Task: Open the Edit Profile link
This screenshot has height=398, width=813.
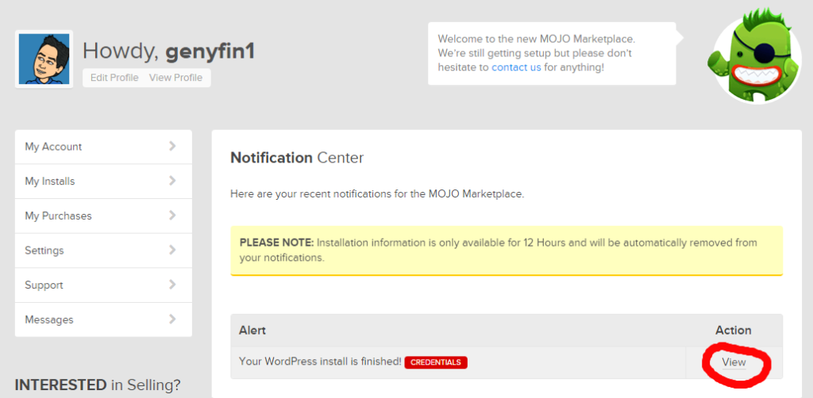Action: tap(114, 78)
